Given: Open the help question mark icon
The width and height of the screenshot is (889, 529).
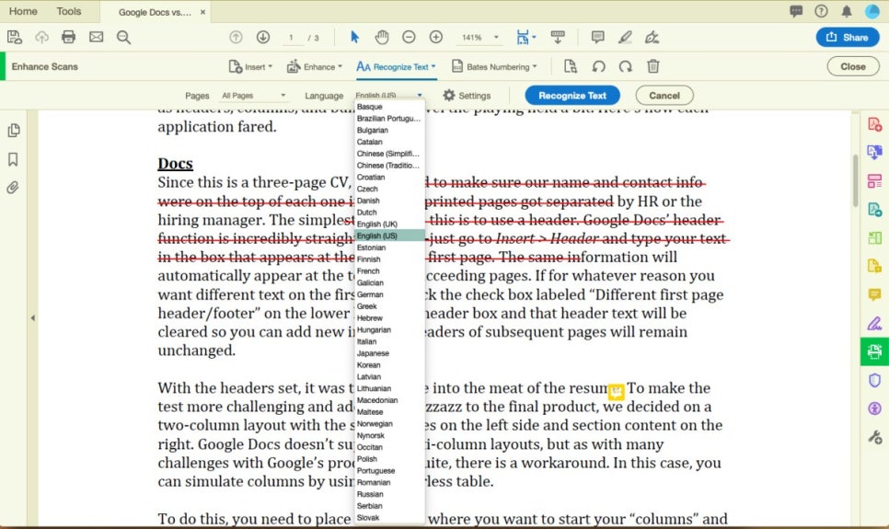Looking at the screenshot, I should tap(821, 11).
